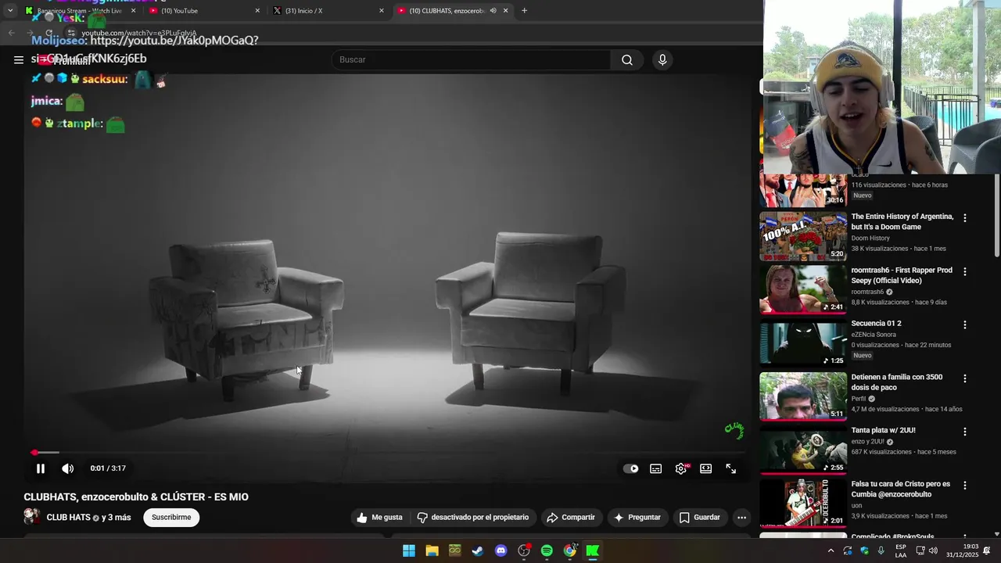Switch to the (10) YouTube tab
The width and height of the screenshot is (1001, 563).
click(x=203, y=11)
